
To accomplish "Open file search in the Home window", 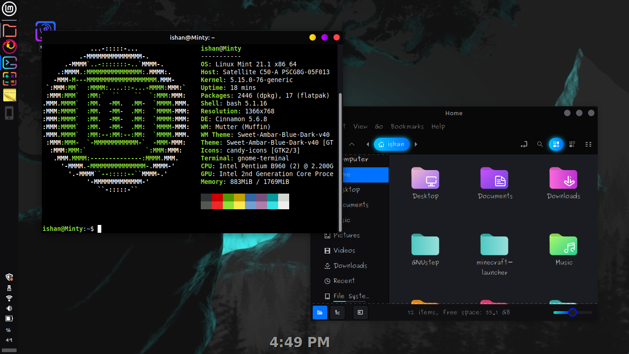I will [540, 144].
